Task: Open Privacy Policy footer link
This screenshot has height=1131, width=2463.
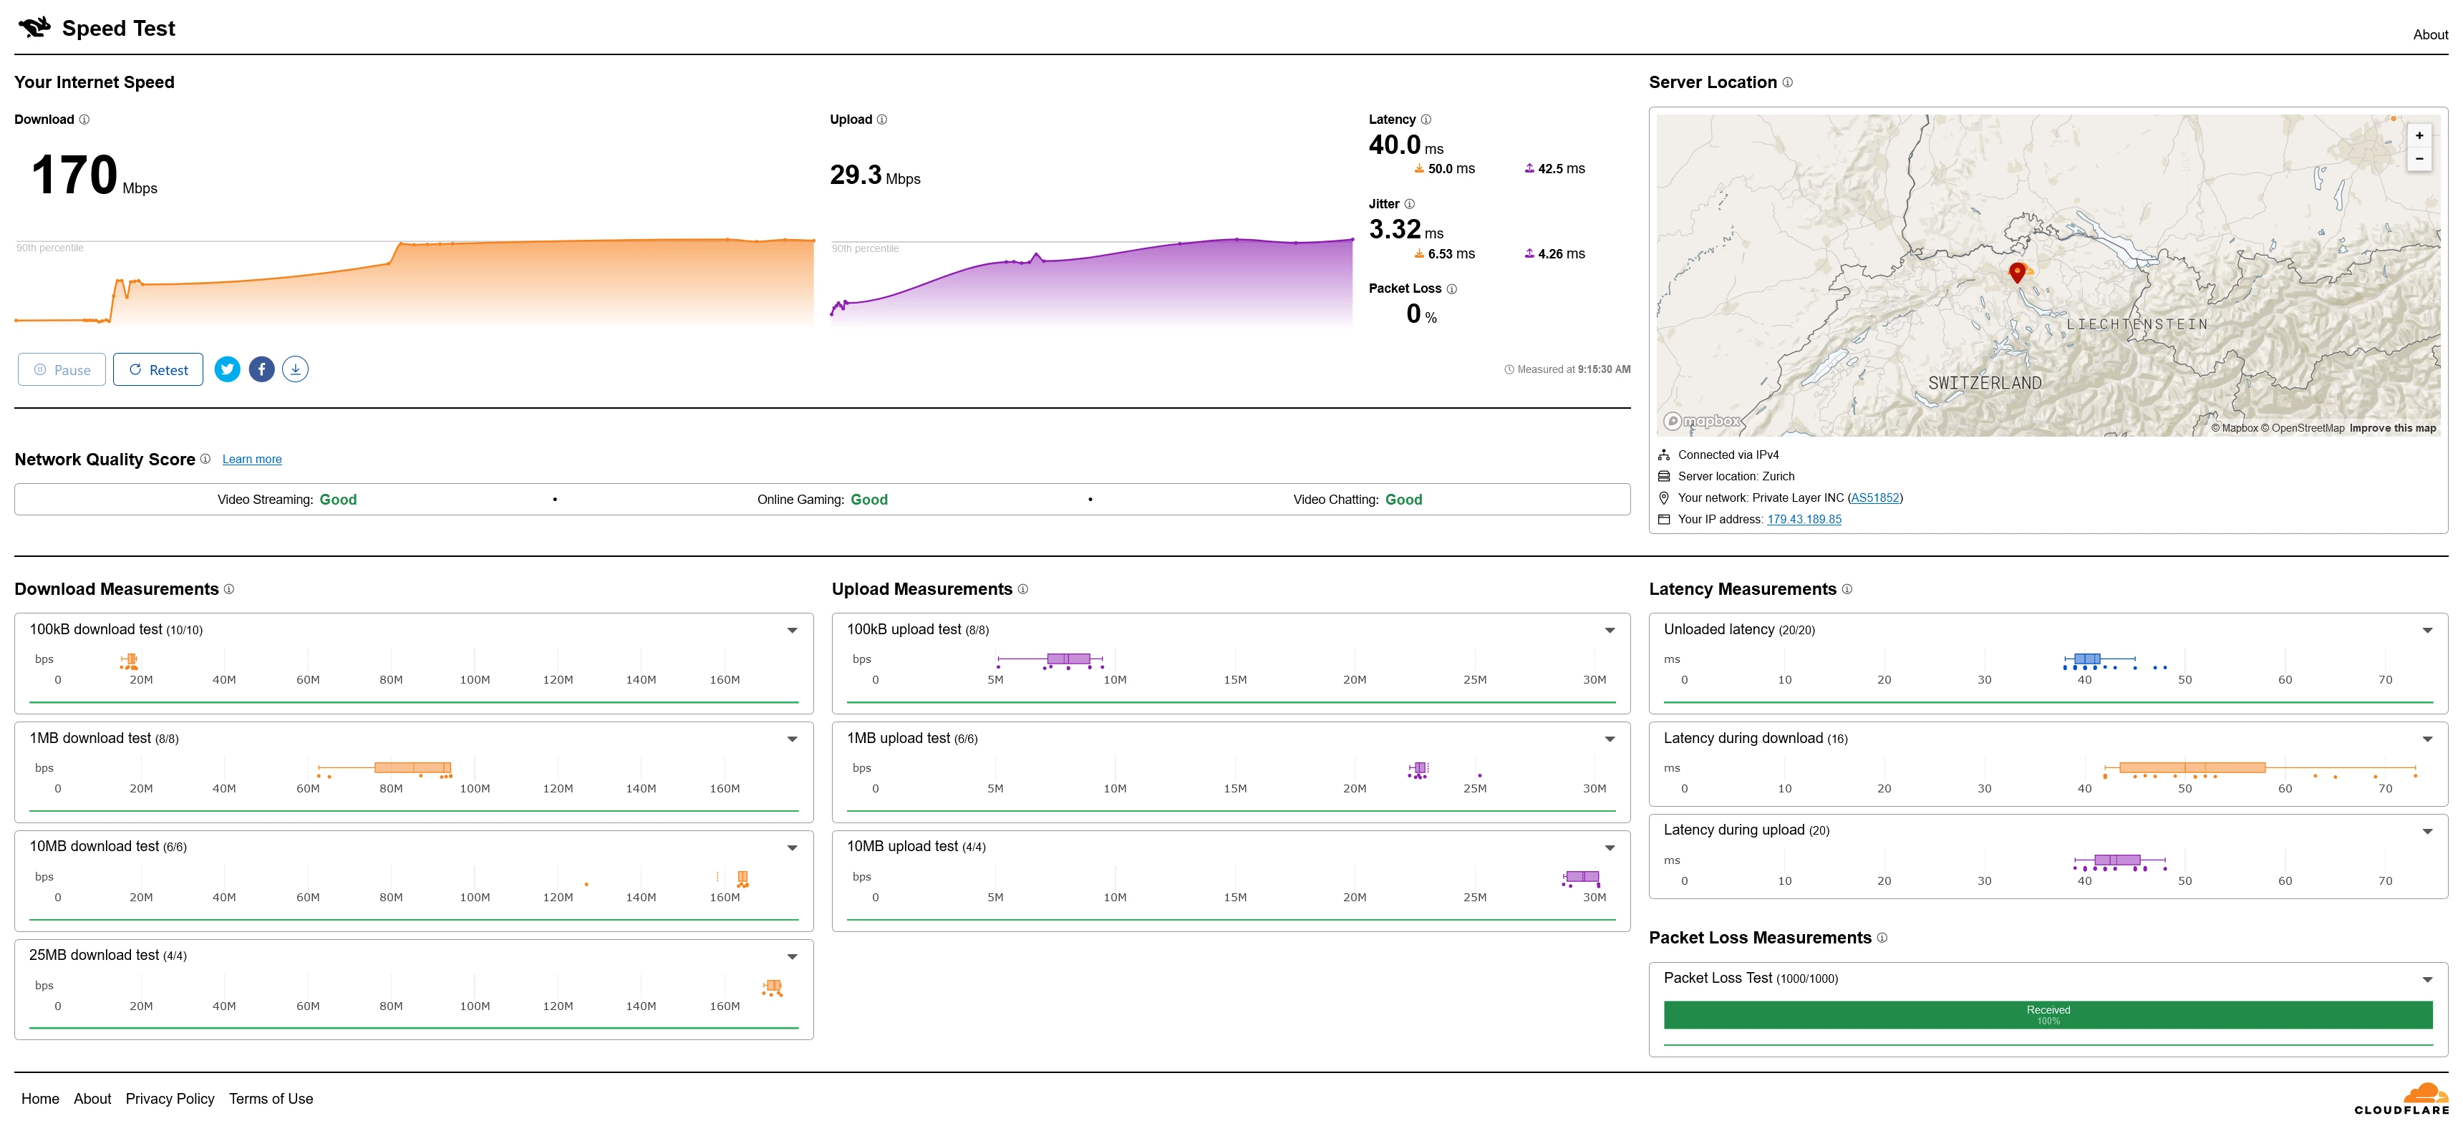Action: 169,1099
